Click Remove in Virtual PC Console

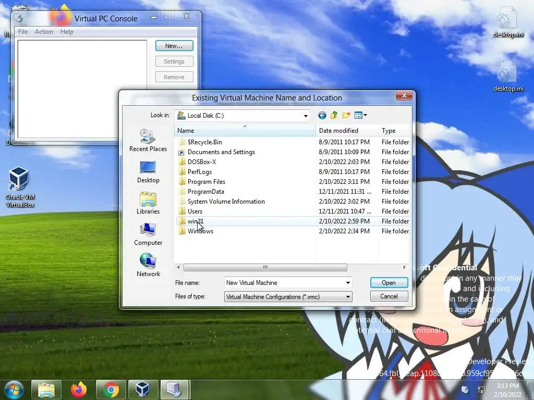pyautogui.click(x=174, y=77)
